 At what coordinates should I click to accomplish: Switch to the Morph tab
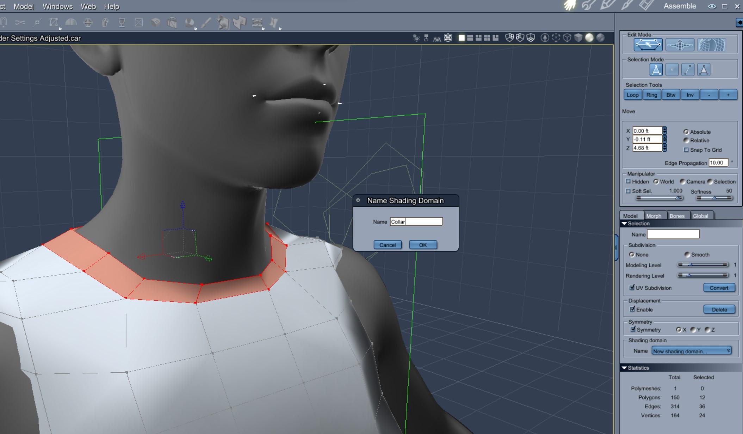(x=654, y=216)
